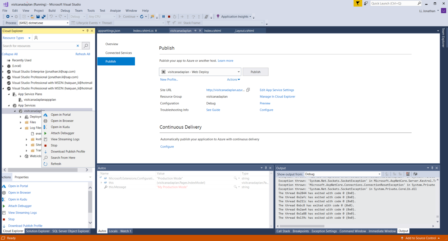Viewport: 448px width, 241px height.
Task: Click Add to Source Control up-arrow icon
Action: tap(402, 238)
